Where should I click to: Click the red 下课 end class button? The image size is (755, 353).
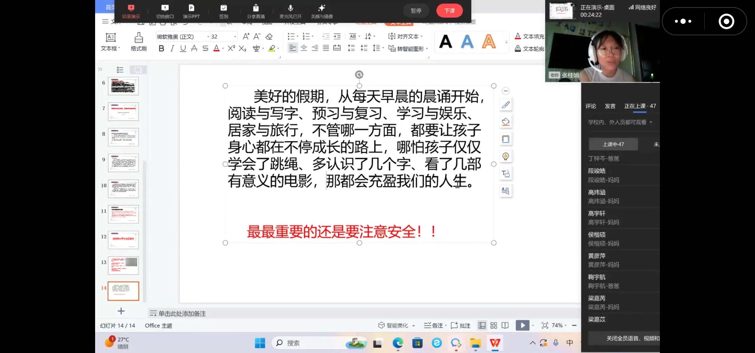coord(449,11)
